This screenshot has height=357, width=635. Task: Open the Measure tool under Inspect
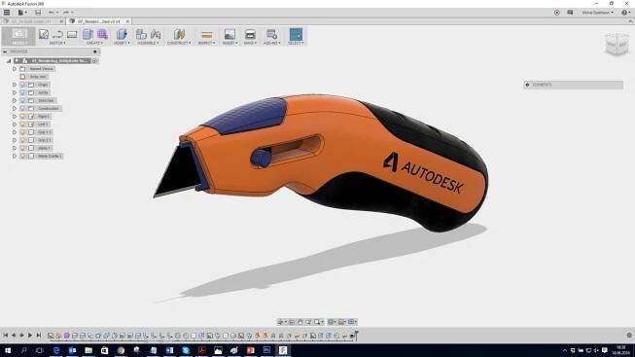coord(206,35)
